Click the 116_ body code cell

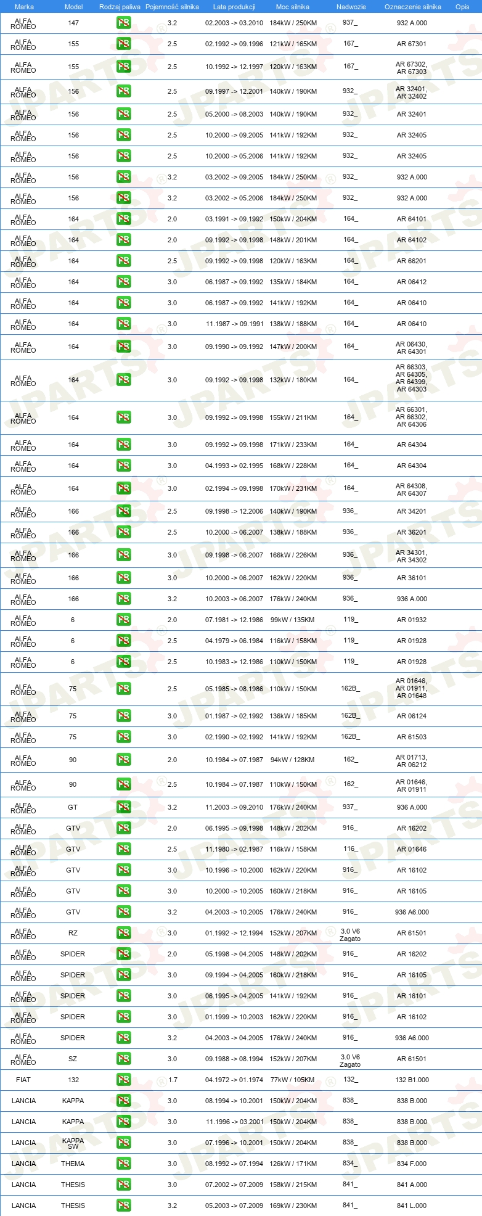pyautogui.click(x=350, y=849)
